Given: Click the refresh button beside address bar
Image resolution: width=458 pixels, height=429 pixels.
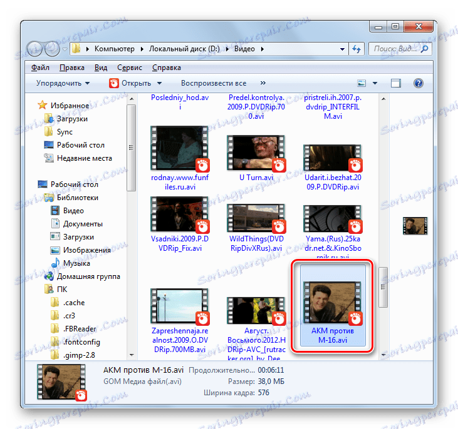Looking at the screenshot, I should (x=357, y=49).
